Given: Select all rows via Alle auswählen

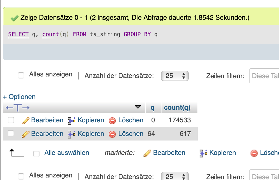Looking at the screenshot, I should pos(66,153).
